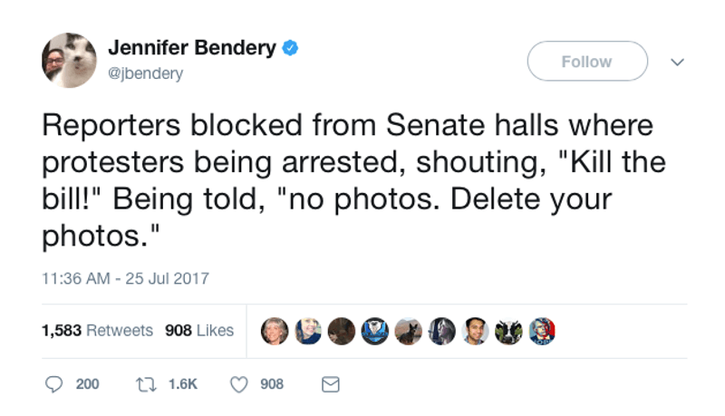Expand the tweet options chevron
This screenshot has width=725, height=416.
tap(676, 61)
